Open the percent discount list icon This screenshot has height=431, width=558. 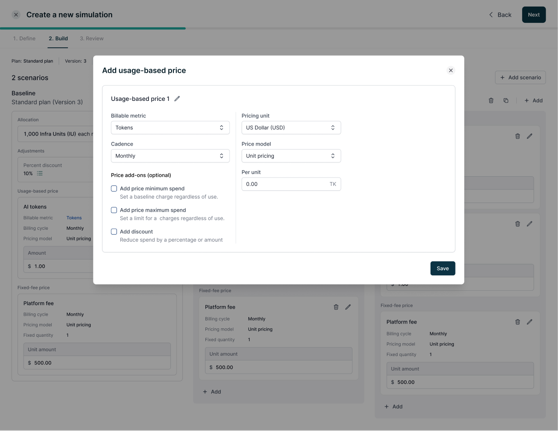coord(40,174)
